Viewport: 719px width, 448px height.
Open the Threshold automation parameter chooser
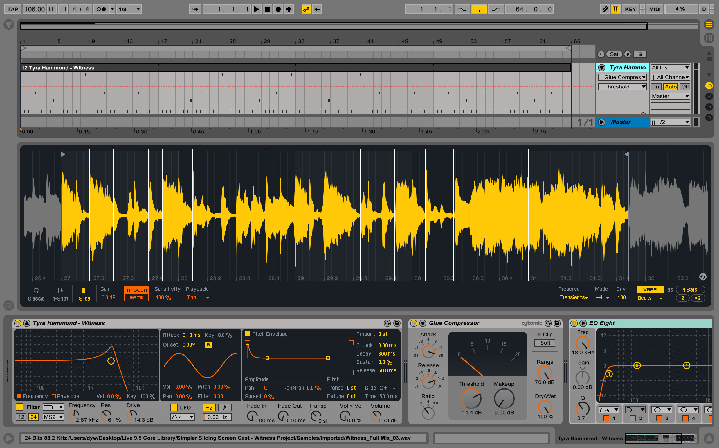622,87
